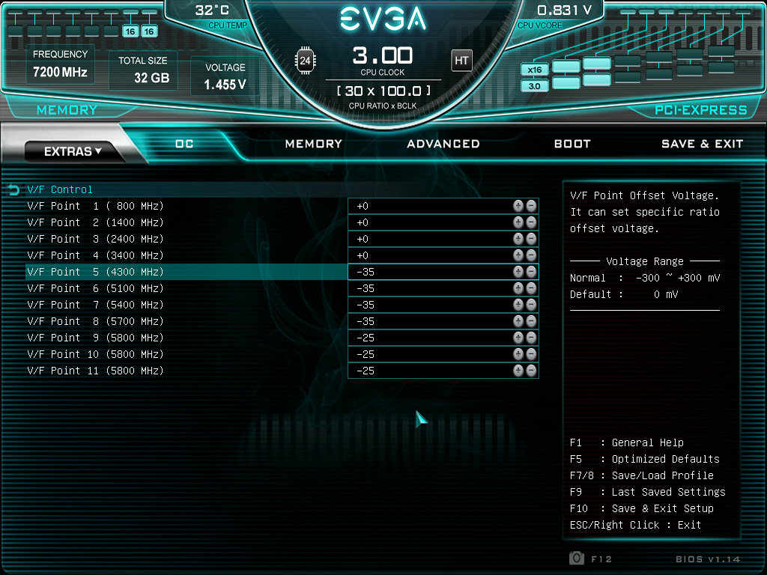
Task: Raise V/F Point 7 (5400 MHz) voltage offset
Action: pyautogui.click(x=518, y=305)
